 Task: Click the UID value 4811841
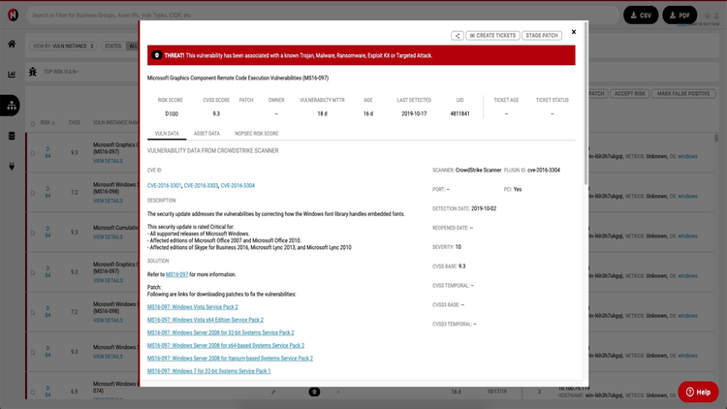(x=459, y=113)
